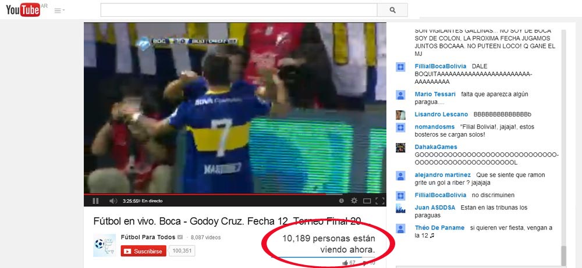Open Théo De Paname's chat avatar
The image size is (582, 268).
point(400,228)
